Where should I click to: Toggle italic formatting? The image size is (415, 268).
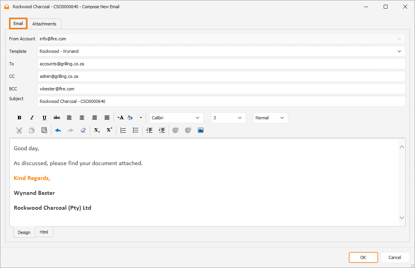(32, 118)
